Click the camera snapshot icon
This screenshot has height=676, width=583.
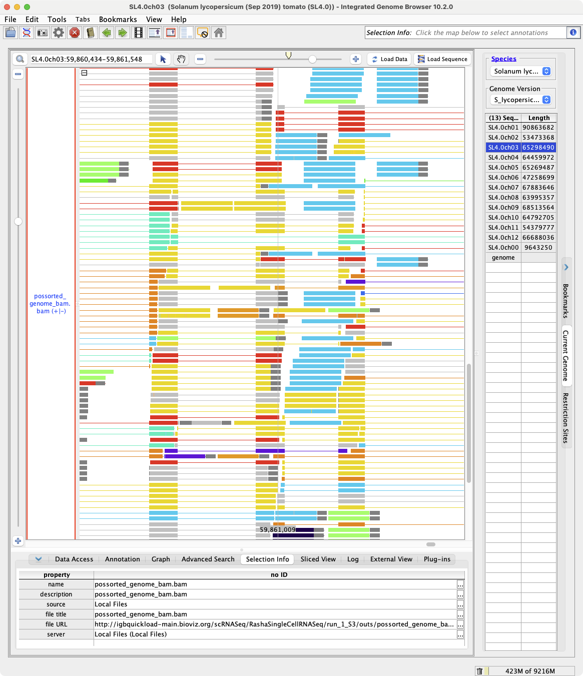point(43,33)
